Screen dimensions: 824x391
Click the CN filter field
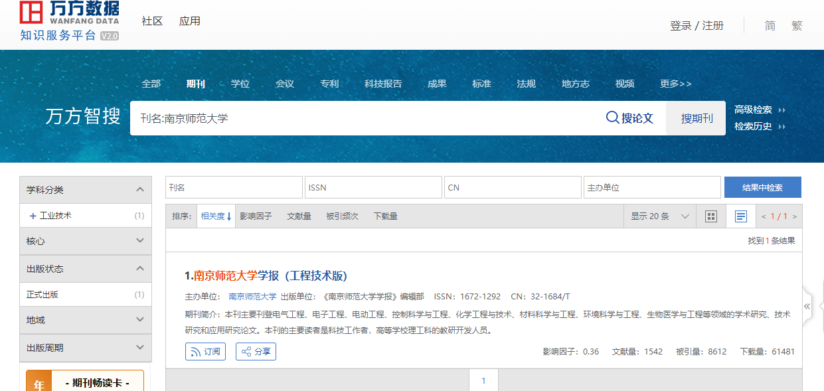point(513,187)
